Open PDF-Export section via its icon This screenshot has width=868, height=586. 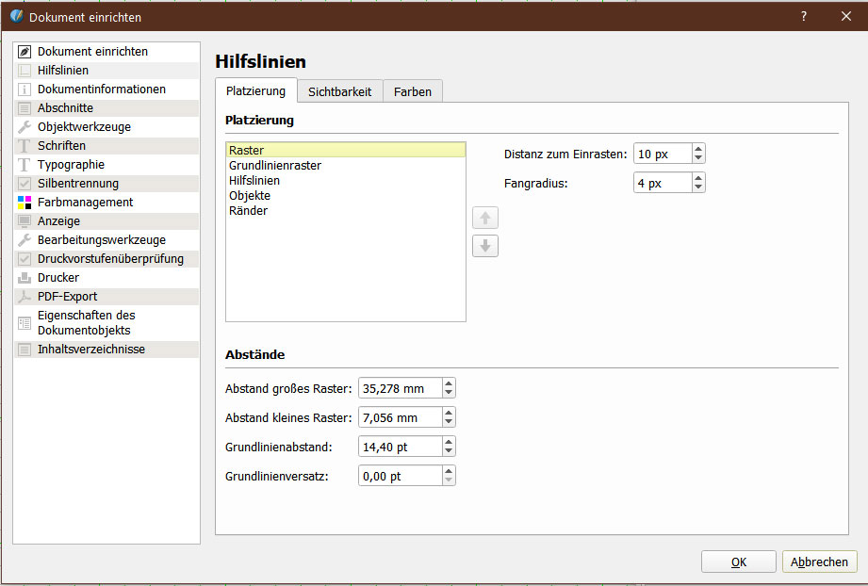(25, 297)
